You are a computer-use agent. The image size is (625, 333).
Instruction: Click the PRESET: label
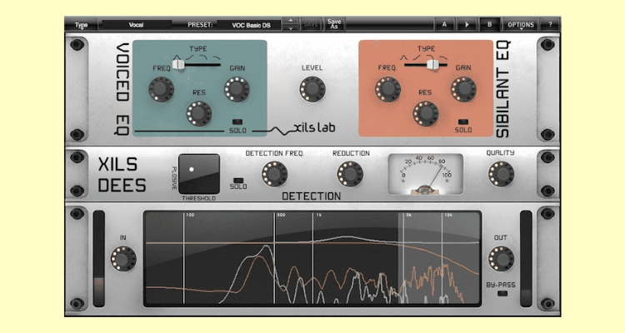(x=200, y=25)
